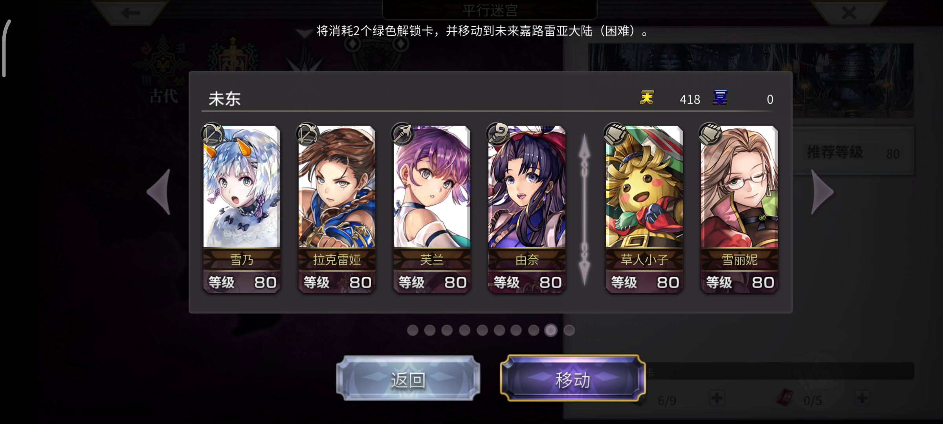Click the 返回 button to go back
This screenshot has width=943, height=424.
[x=408, y=378]
